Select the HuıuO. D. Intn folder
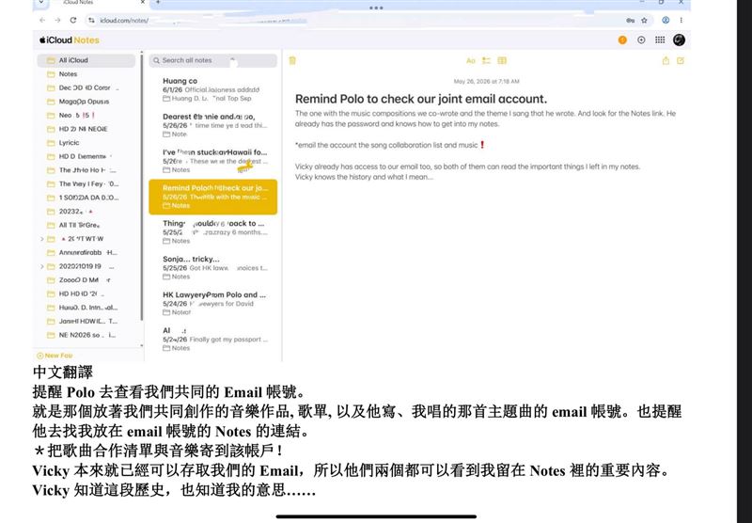 tap(86, 308)
